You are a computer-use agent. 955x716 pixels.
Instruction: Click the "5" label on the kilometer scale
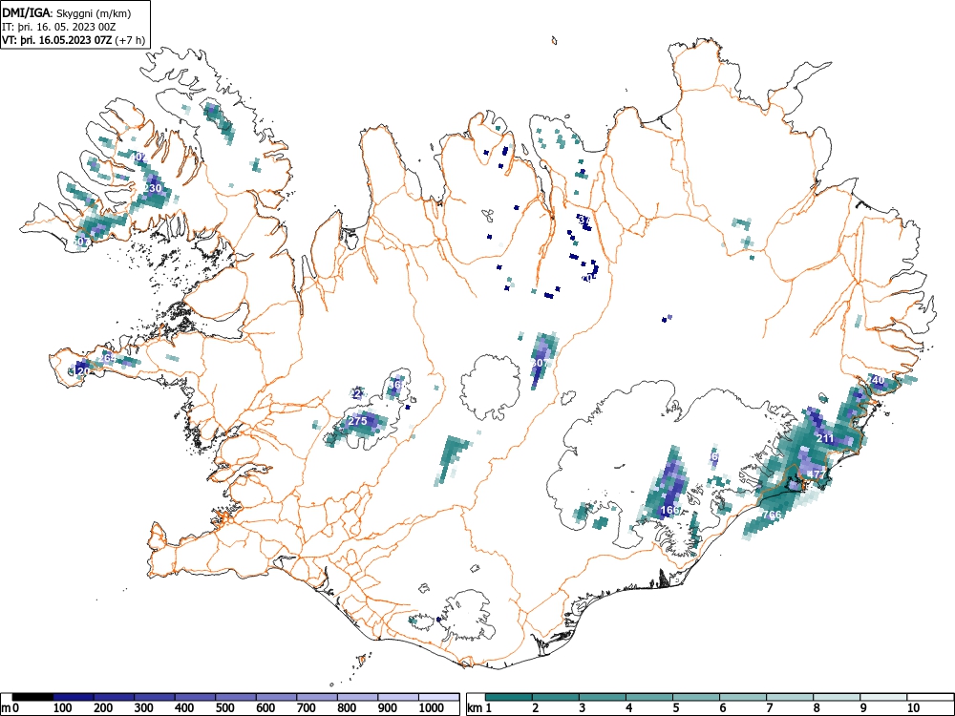tap(675, 708)
